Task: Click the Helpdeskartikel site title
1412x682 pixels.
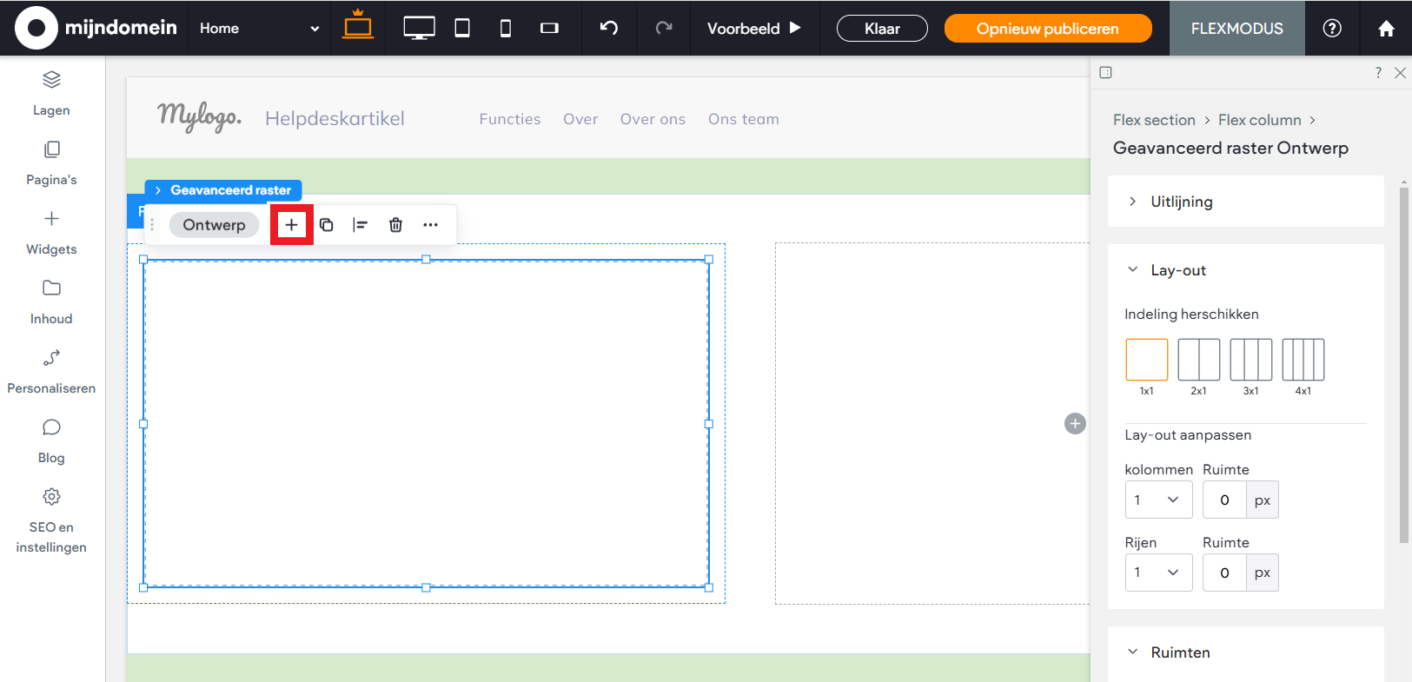Action: (x=335, y=118)
